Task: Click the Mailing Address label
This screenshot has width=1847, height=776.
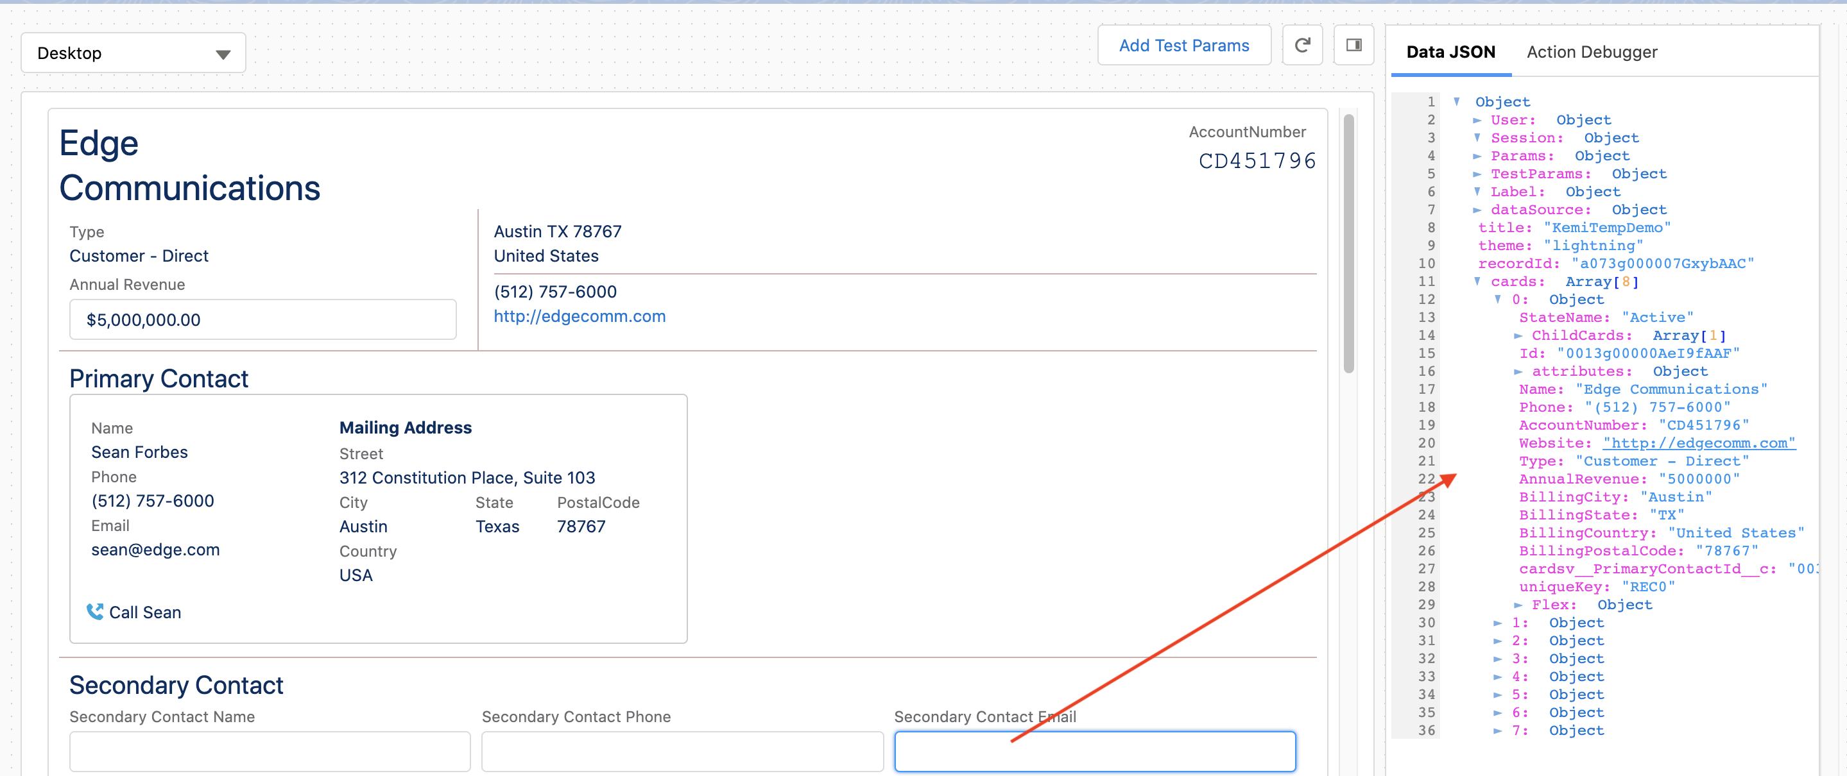Action: pos(406,428)
